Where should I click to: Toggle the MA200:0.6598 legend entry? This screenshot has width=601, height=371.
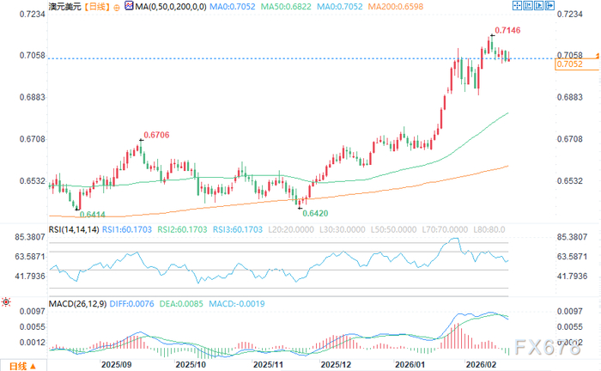(396, 7)
